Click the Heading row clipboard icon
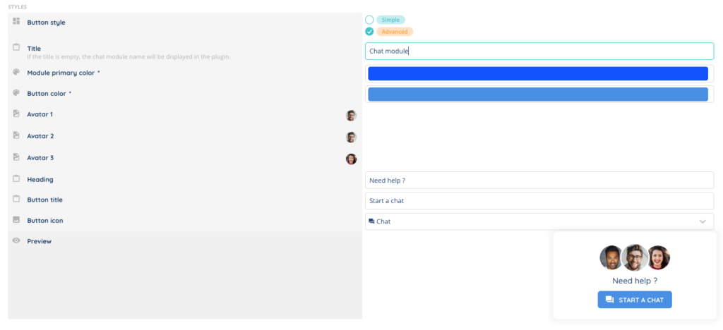The height and width of the screenshot is (330, 723). click(16, 179)
